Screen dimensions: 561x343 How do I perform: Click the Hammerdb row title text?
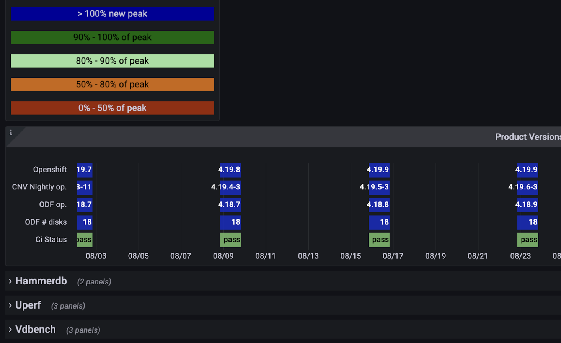pos(41,281)
